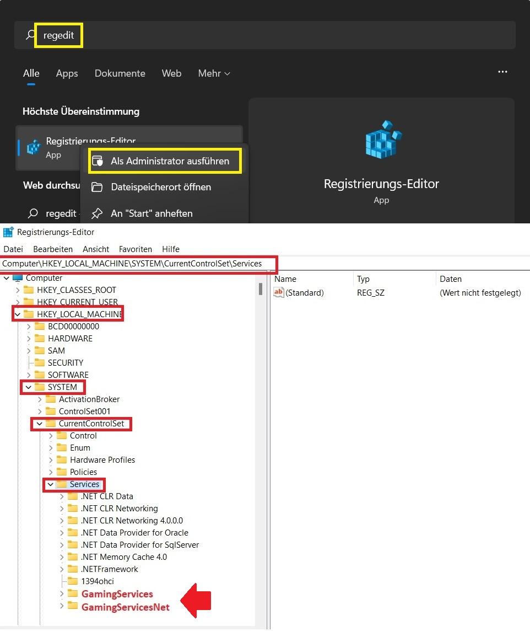The width and height of the screenshot is (530, 631).
Task: Expand HKEY_CLASSES_ROOT node
Action: (18, 290)
